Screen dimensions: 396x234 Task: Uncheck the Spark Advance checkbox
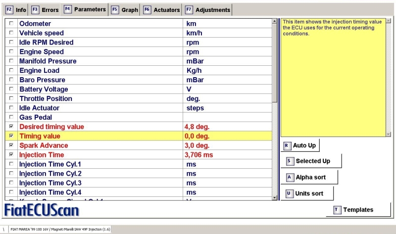[x=11, y=145]
